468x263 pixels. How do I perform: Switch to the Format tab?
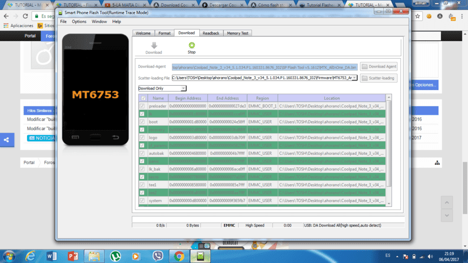point(164,33)
